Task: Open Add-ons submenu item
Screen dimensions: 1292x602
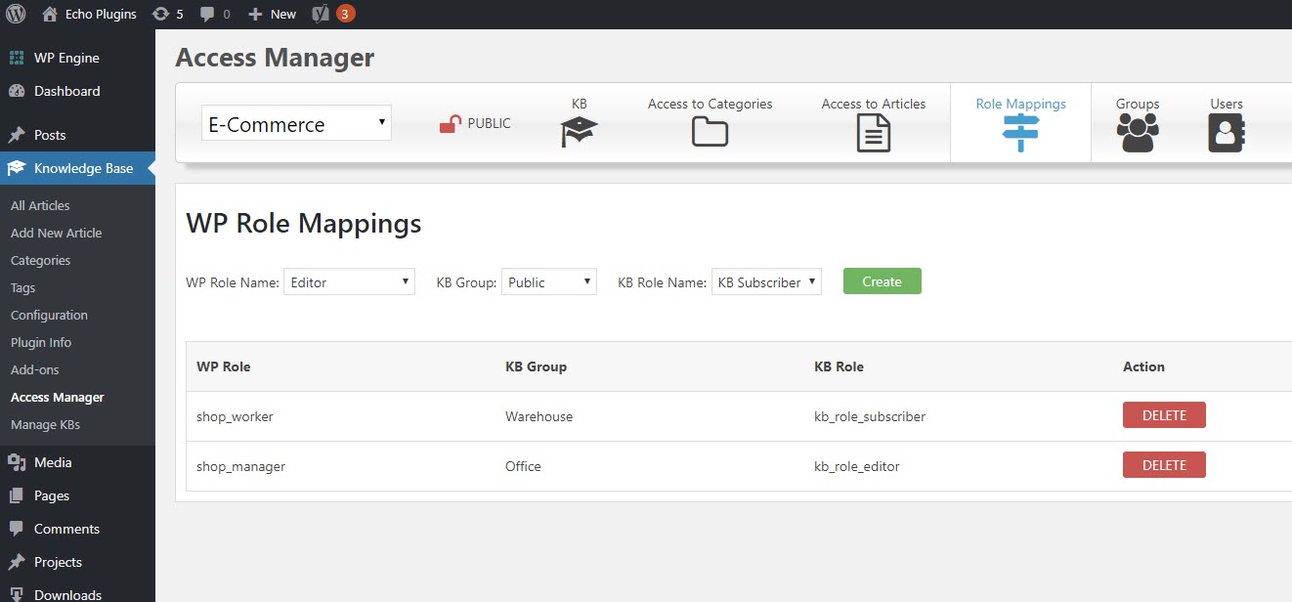Action: click(34, 369)
